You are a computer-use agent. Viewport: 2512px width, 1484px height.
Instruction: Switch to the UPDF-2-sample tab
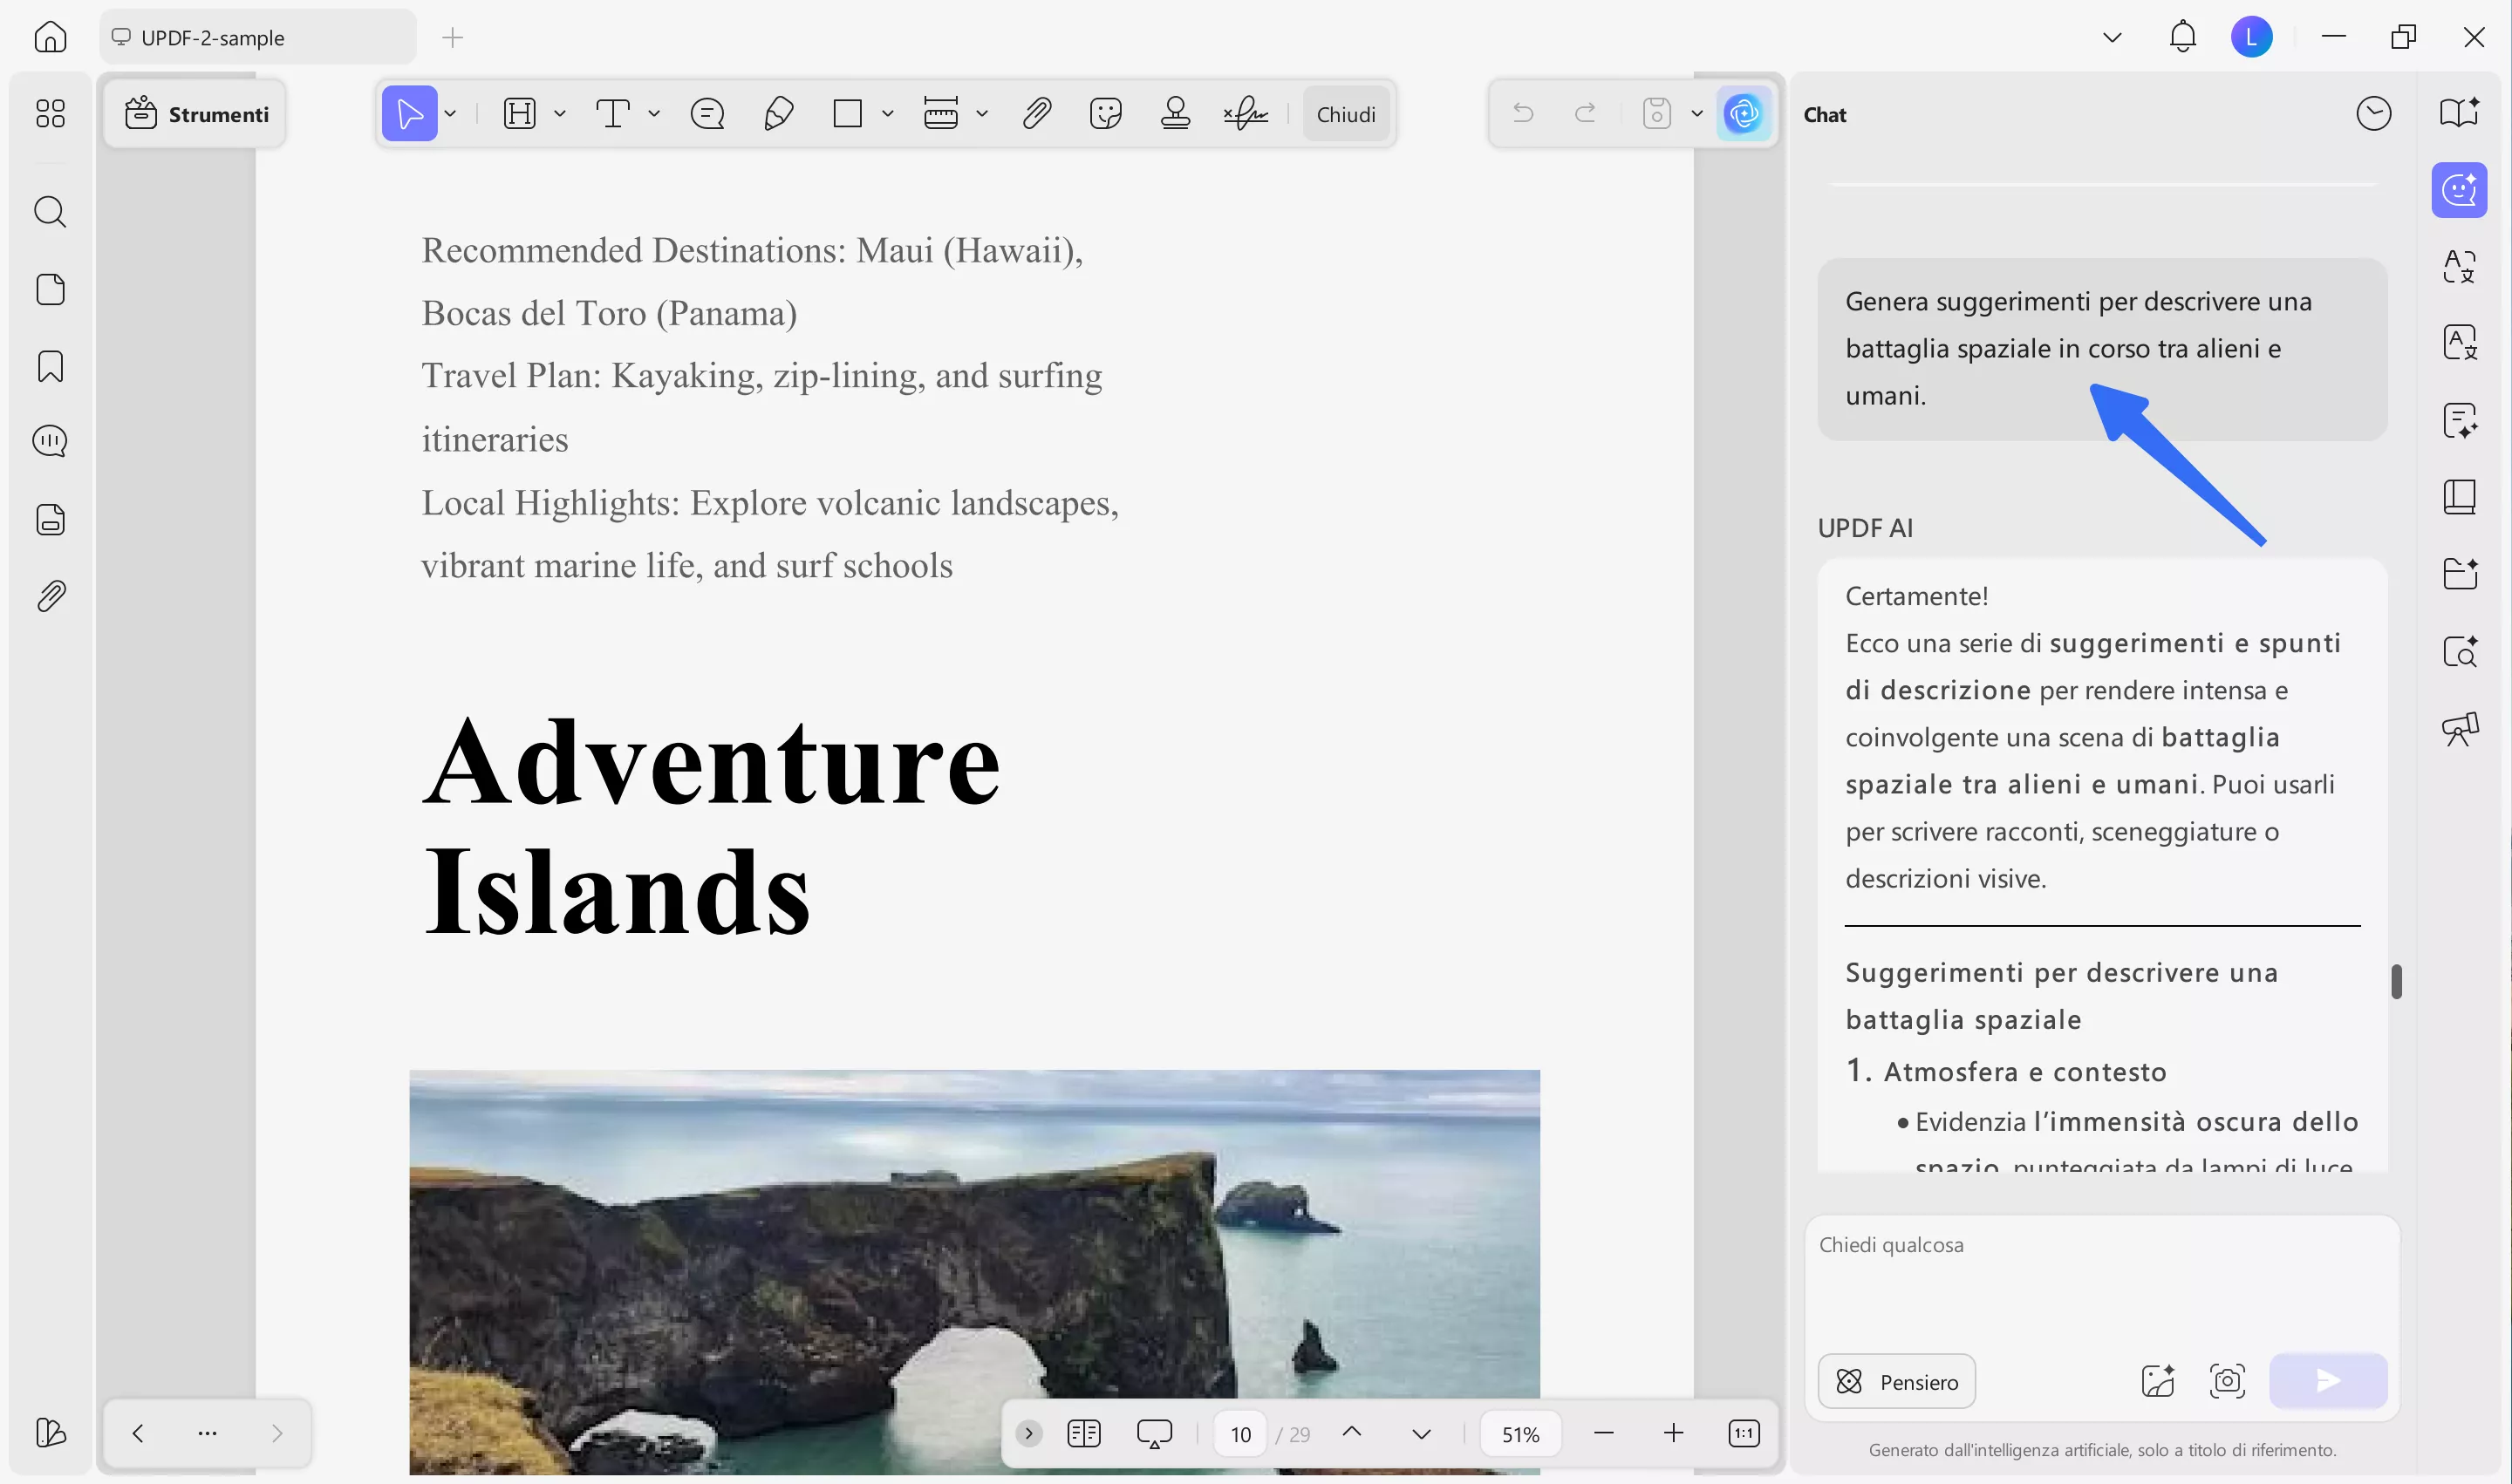257,38
